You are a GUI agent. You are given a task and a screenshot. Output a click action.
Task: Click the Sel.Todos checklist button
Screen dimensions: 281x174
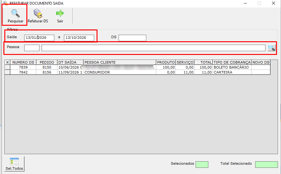[14, 164]
